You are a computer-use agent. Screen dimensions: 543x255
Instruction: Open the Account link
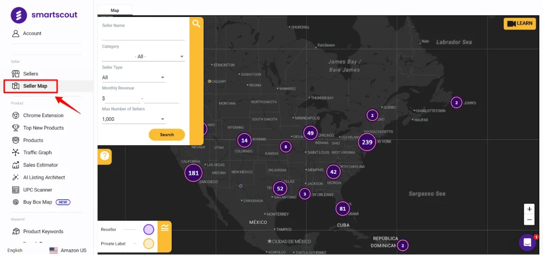tap(32, 33)
